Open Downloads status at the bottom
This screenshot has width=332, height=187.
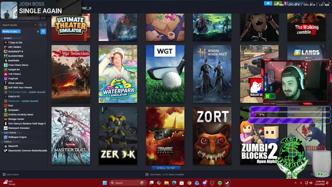165,175
